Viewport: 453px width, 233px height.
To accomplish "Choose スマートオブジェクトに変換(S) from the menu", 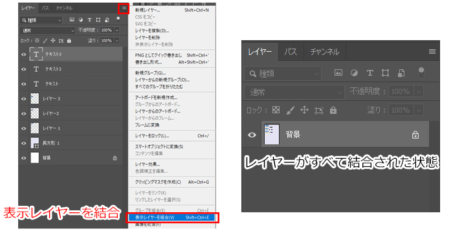I will pyautogui.click(x=172, y=147).
